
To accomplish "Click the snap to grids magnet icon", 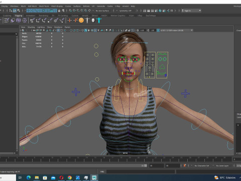I will [70, 11].
